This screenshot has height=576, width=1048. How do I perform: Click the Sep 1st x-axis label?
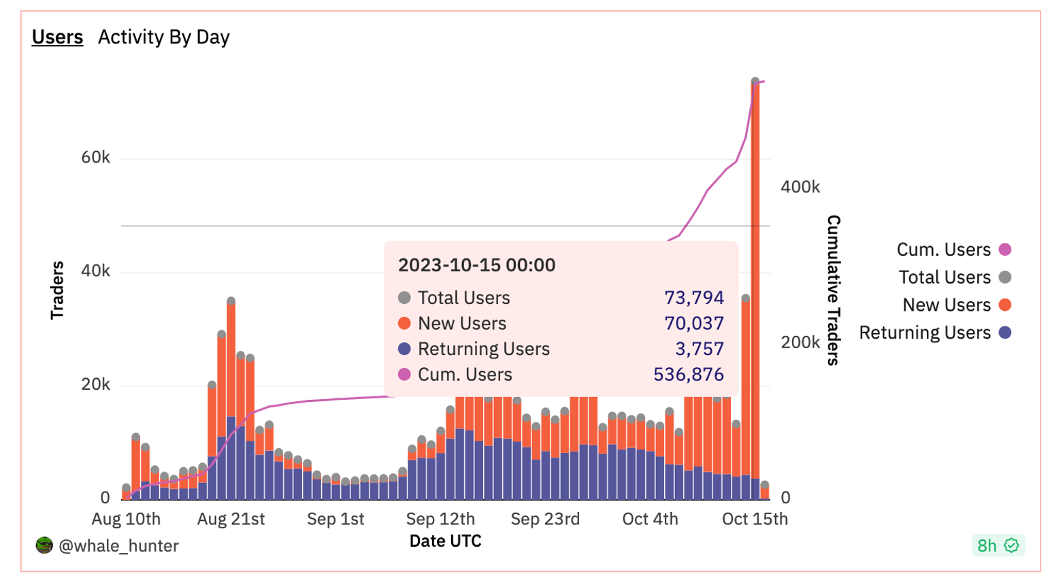click(335, 520)
